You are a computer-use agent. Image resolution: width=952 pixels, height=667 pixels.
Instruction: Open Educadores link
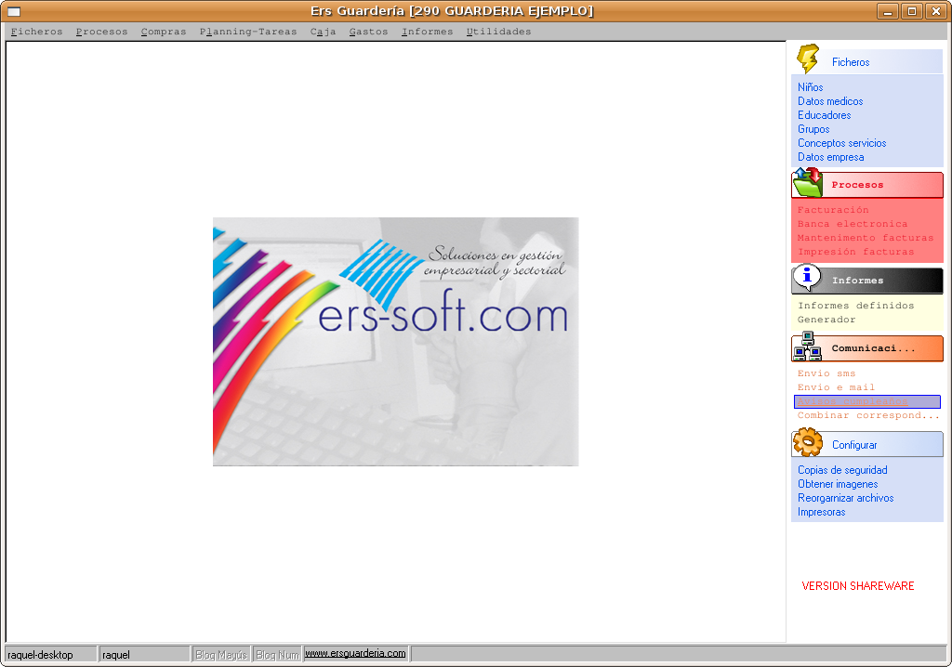click(824, 115)
